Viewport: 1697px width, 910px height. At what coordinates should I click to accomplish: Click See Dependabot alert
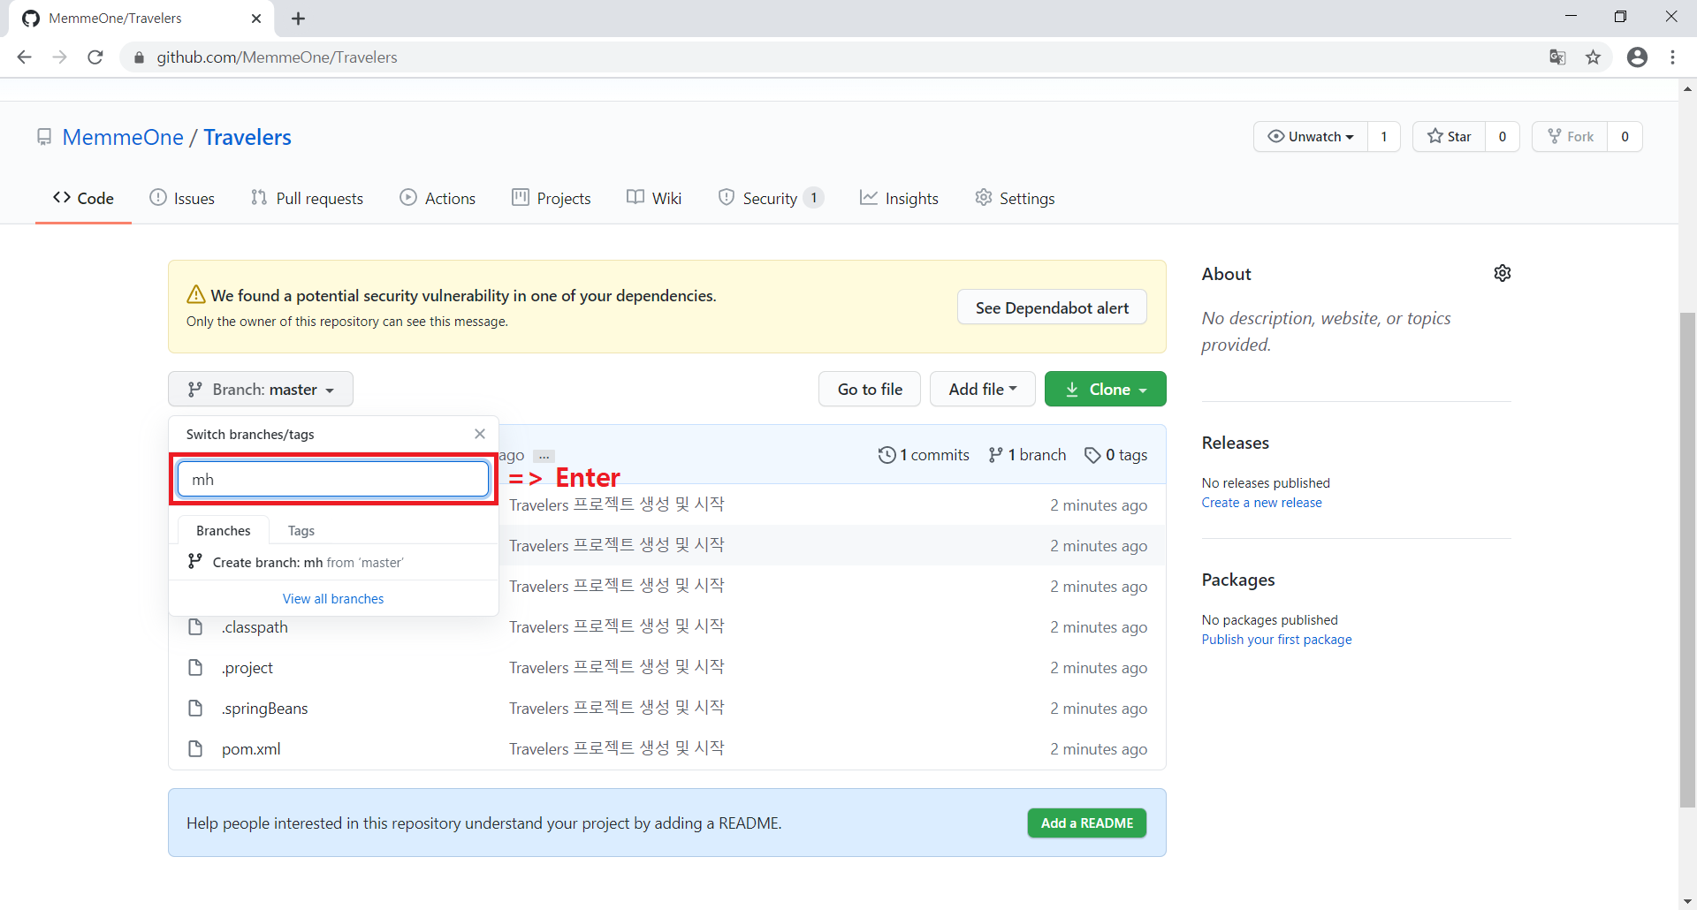(1052, 307)
